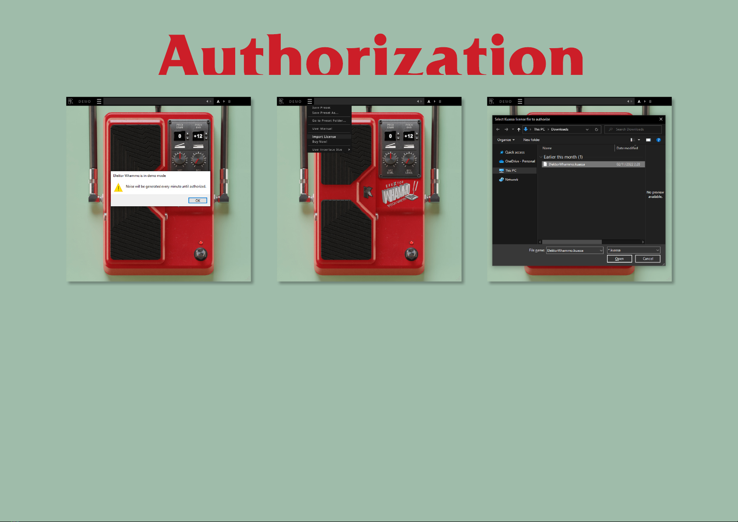This screenshot has height=522, width=738.
Task: Turn Wet Level knob in the open-menu screenshot
Action: coord(390,159)
